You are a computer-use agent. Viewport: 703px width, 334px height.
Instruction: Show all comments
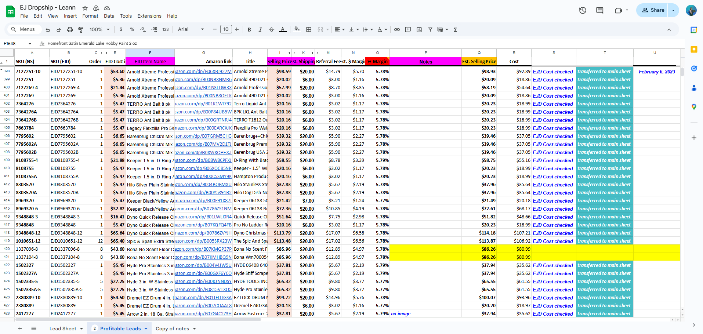[599, 10]
